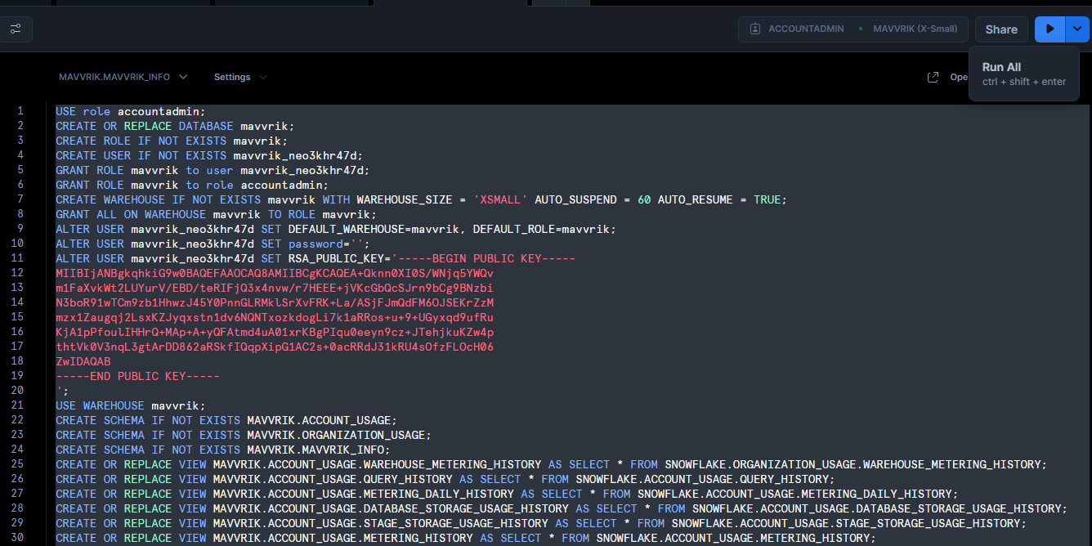Click line number 30 in the gutter
The height and width of the screenshot is (546, 1092).
click(20, 538)
